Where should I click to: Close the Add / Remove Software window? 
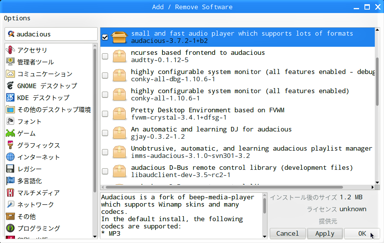coord(378,7)
